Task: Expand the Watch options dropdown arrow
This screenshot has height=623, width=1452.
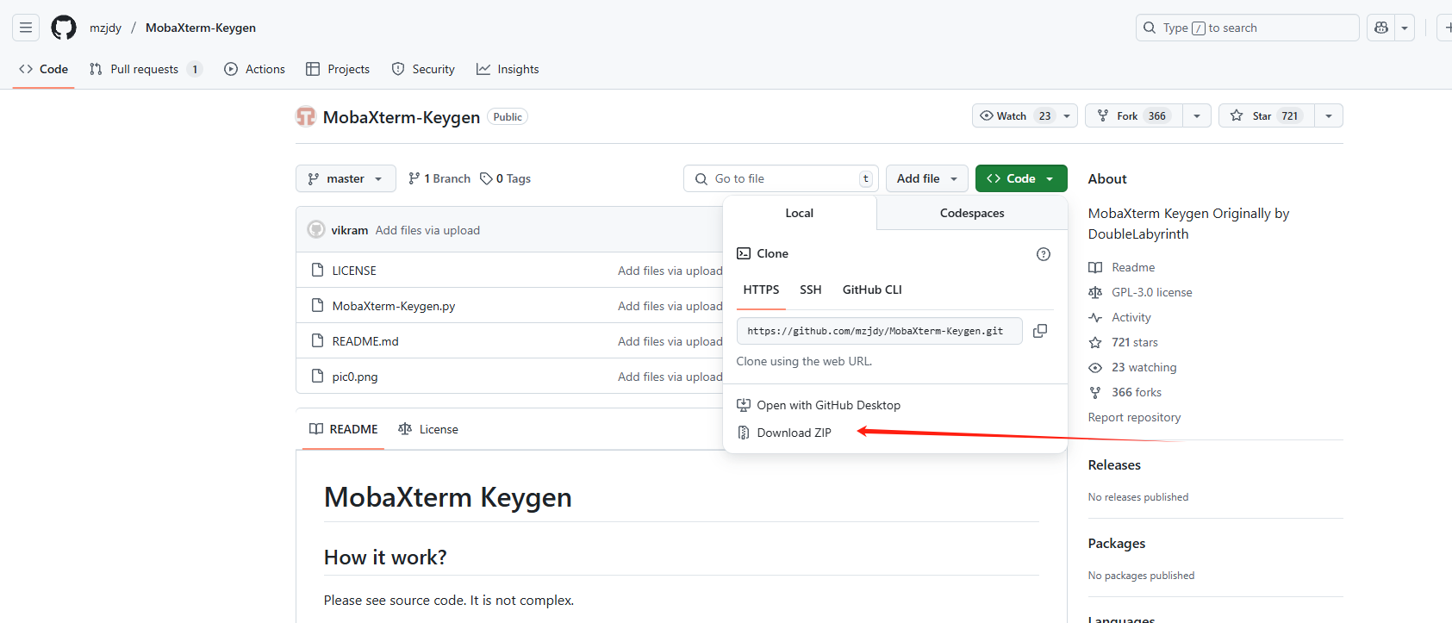Action: [1067, 115]
